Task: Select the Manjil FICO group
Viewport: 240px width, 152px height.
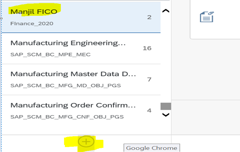Action: [81, 17]
